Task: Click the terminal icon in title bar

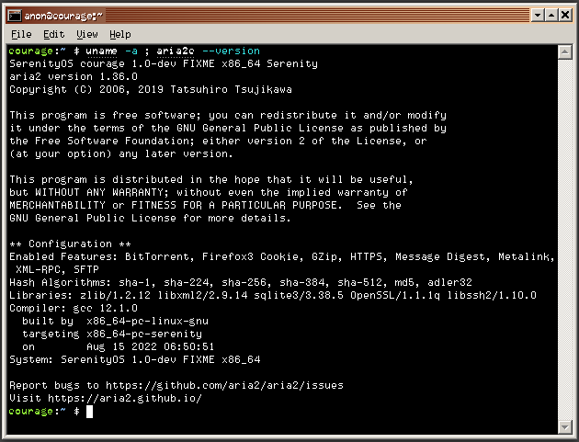Action: 15,16
